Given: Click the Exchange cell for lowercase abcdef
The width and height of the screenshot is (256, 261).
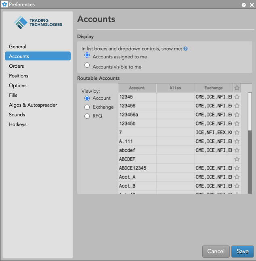Looking at the screenshot, I should 214,150.
